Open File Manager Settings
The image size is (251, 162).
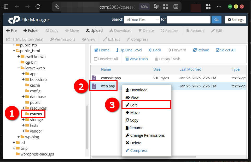[x=235, y=19]
